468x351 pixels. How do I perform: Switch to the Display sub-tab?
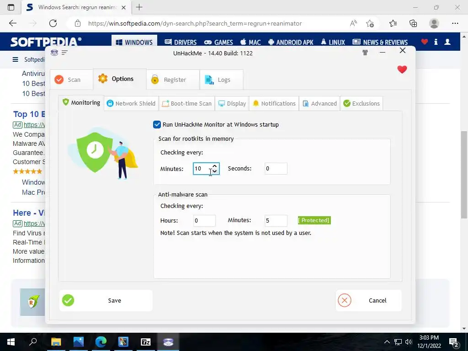tap(232, 104)
